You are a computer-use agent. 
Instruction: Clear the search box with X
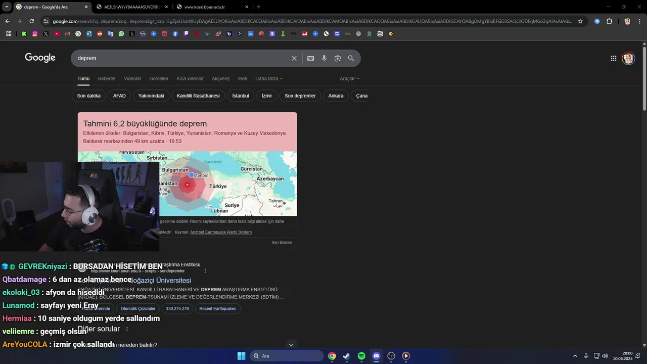pyautogui.click(x=294, y=58)
